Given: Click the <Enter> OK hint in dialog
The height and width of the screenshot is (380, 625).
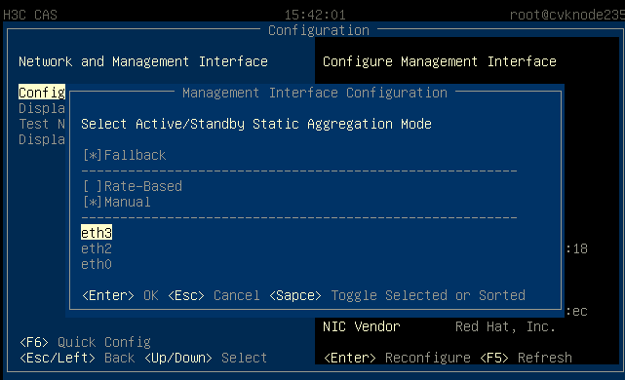Looking at the screenshot, I should (120, 295).
